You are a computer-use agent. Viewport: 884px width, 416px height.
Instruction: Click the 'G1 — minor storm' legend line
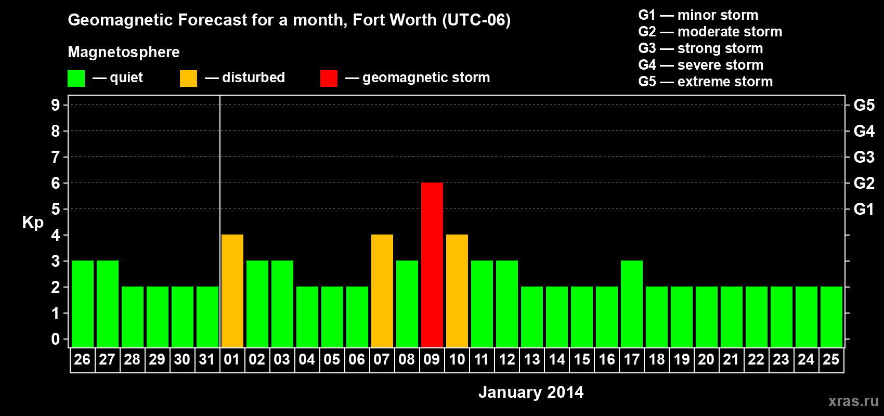698,15
